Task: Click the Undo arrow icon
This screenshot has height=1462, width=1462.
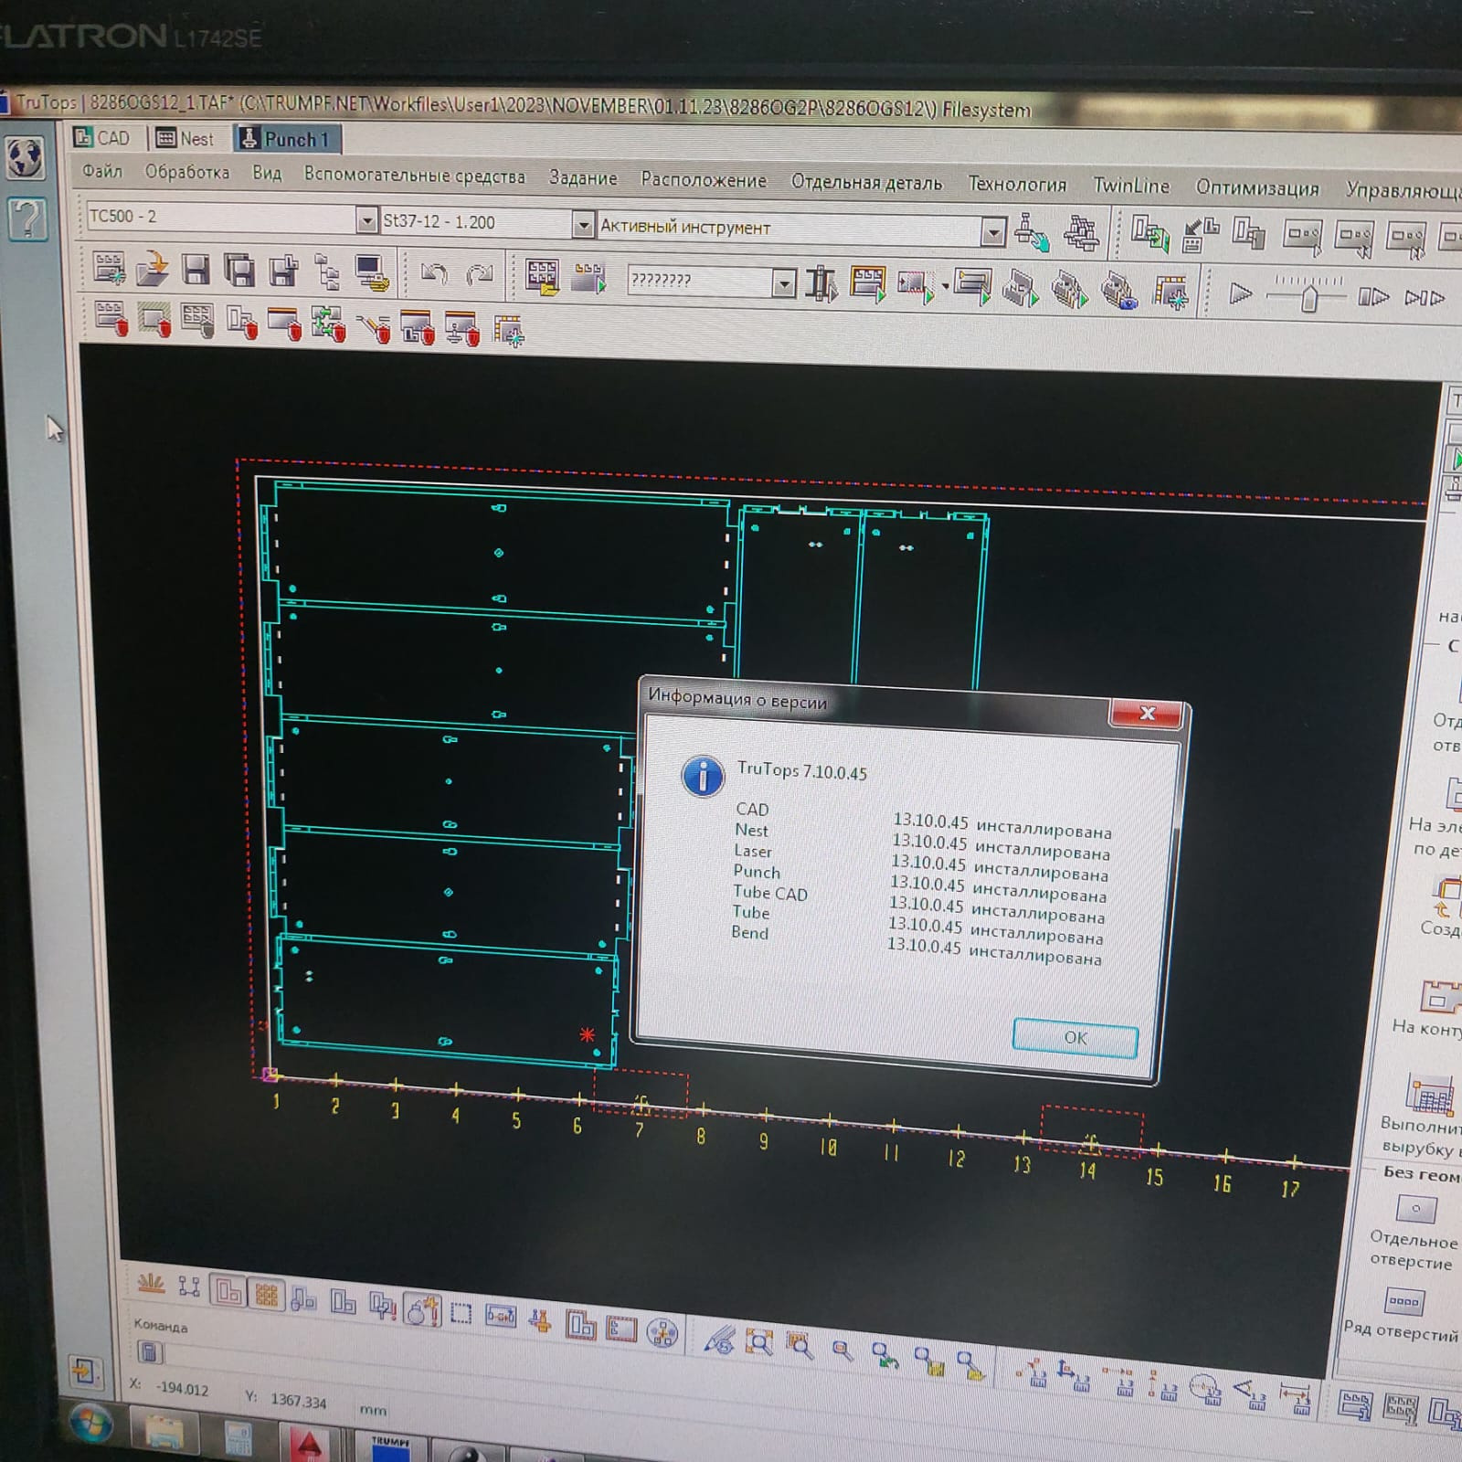Action: (x=433, y=273)
